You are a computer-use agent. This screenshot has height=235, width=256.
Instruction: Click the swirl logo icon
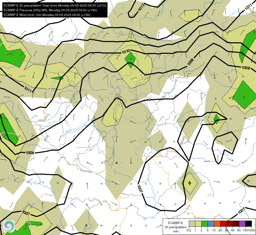point(9,226)
